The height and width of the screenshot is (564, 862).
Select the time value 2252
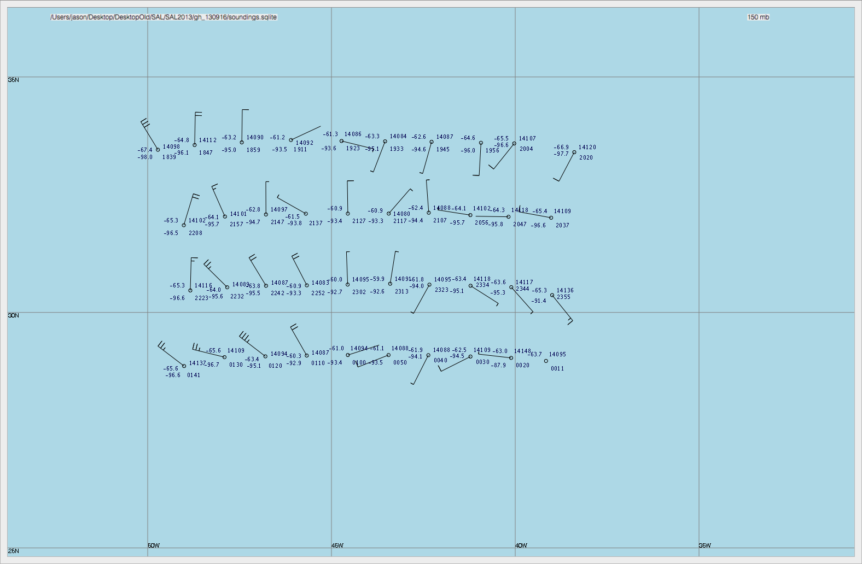coord(318,293)
